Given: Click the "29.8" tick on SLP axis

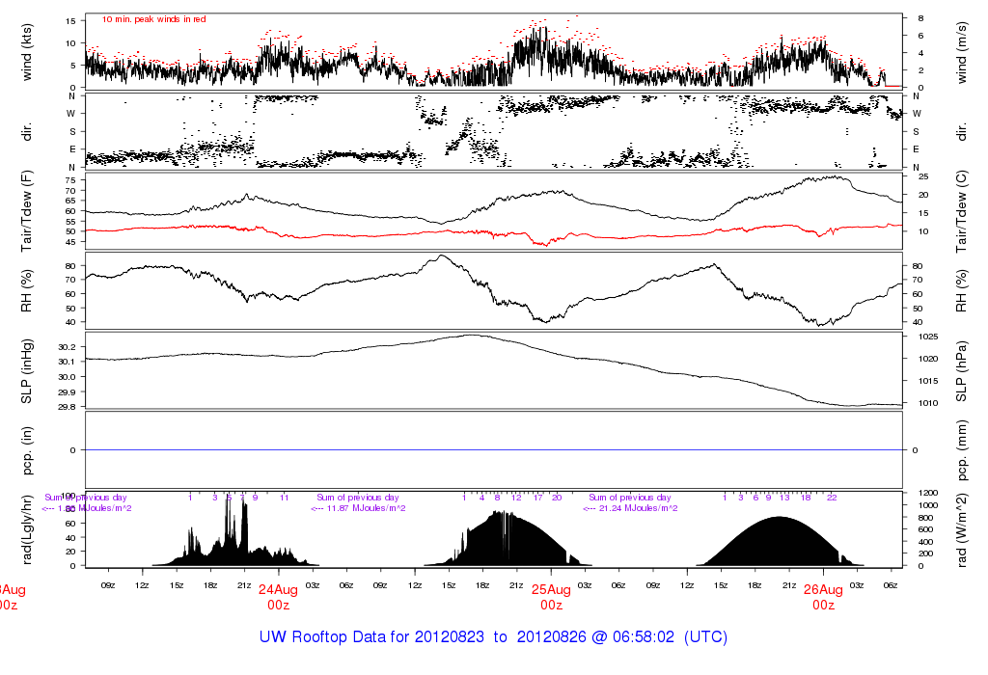Looking at the screenshot, I should pos(67,407).
